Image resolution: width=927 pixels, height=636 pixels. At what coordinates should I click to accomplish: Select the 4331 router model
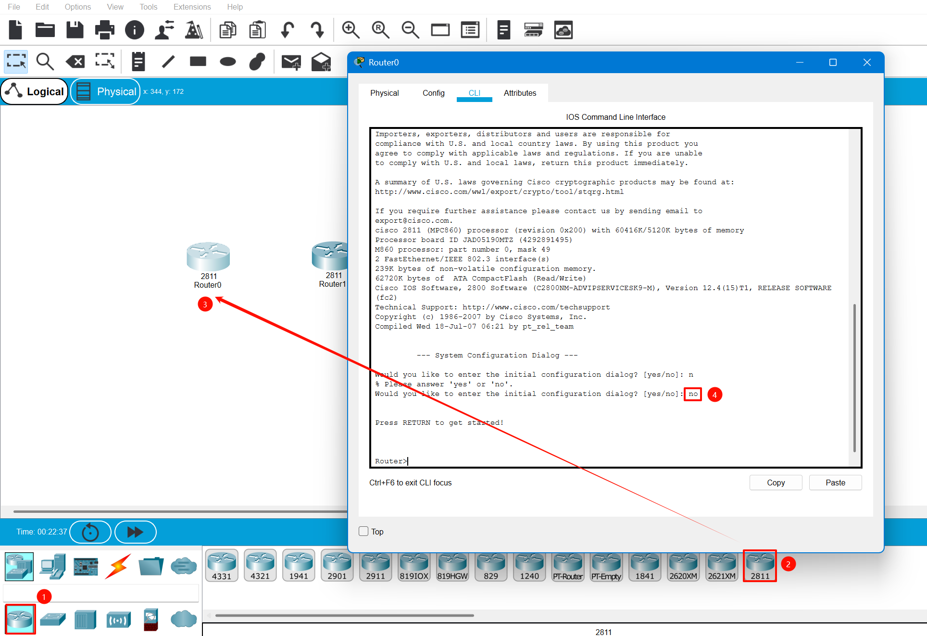point(222,566)
